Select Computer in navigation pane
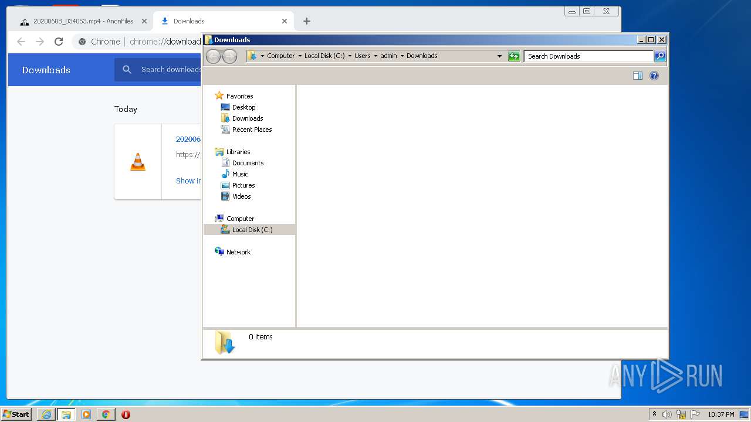 click(x=240, y=219)
